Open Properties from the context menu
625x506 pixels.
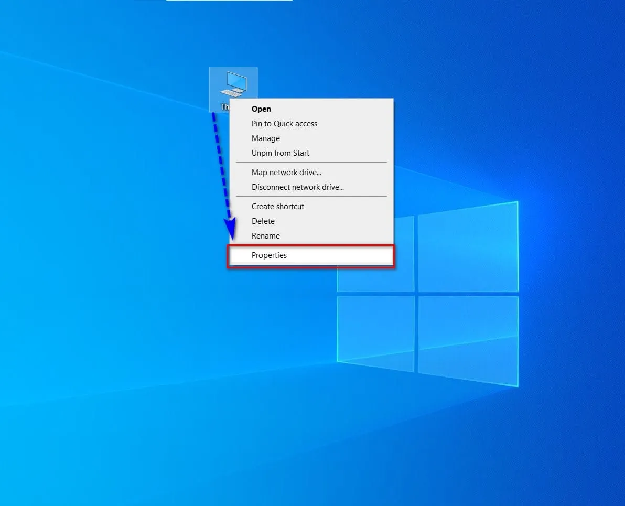pyautogui.click(x=269, y=255)
